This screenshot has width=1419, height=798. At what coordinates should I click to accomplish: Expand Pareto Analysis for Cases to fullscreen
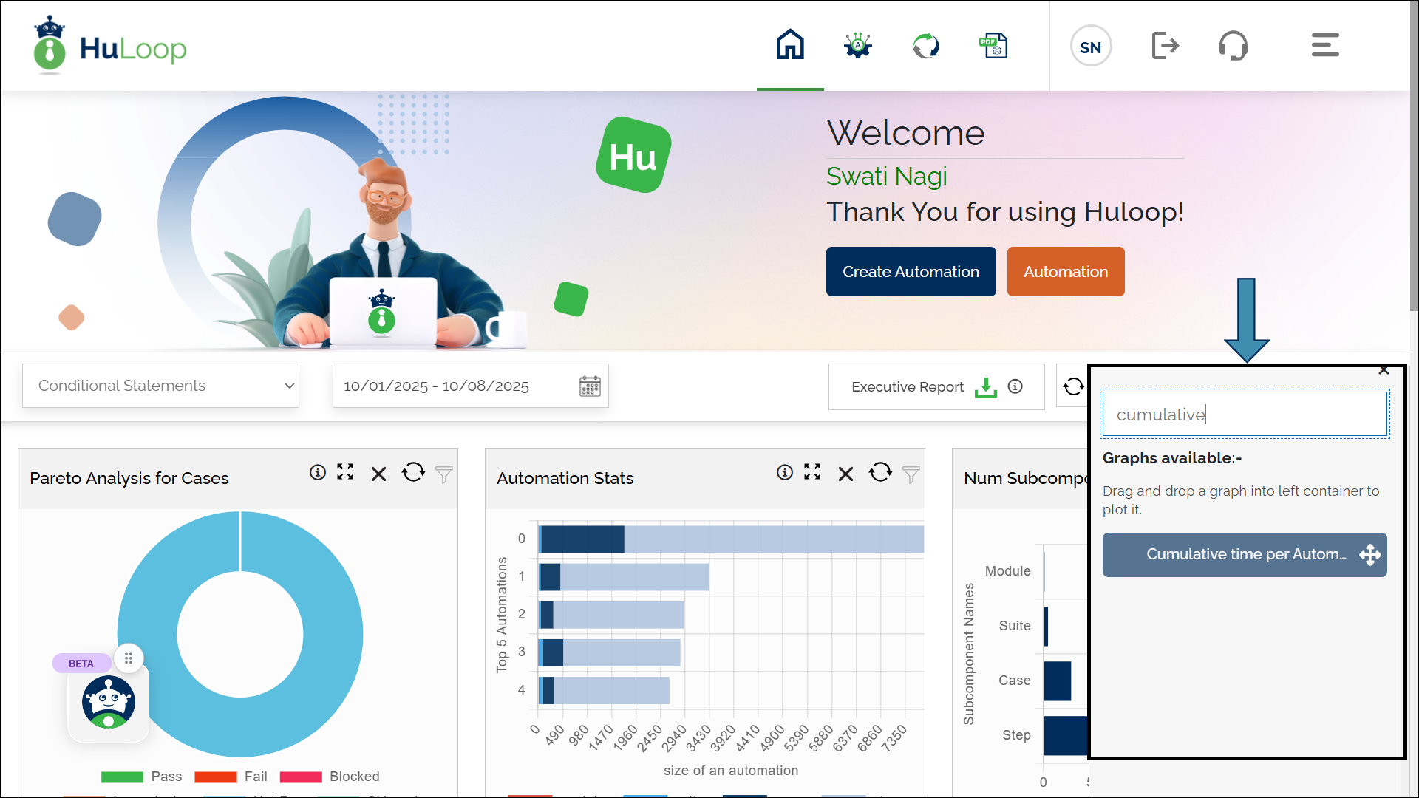[344, 473]
